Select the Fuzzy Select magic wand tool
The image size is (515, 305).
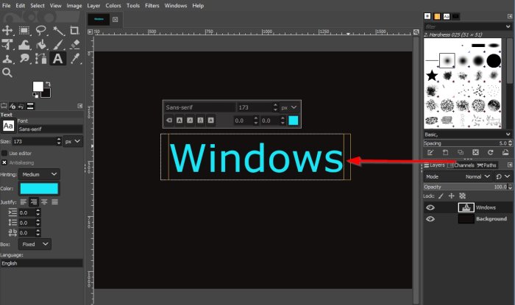point(58,31)
